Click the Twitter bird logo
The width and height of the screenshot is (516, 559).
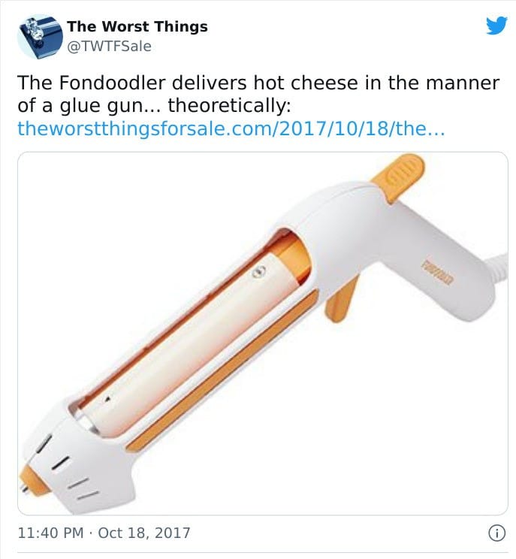tap(496, 26)
